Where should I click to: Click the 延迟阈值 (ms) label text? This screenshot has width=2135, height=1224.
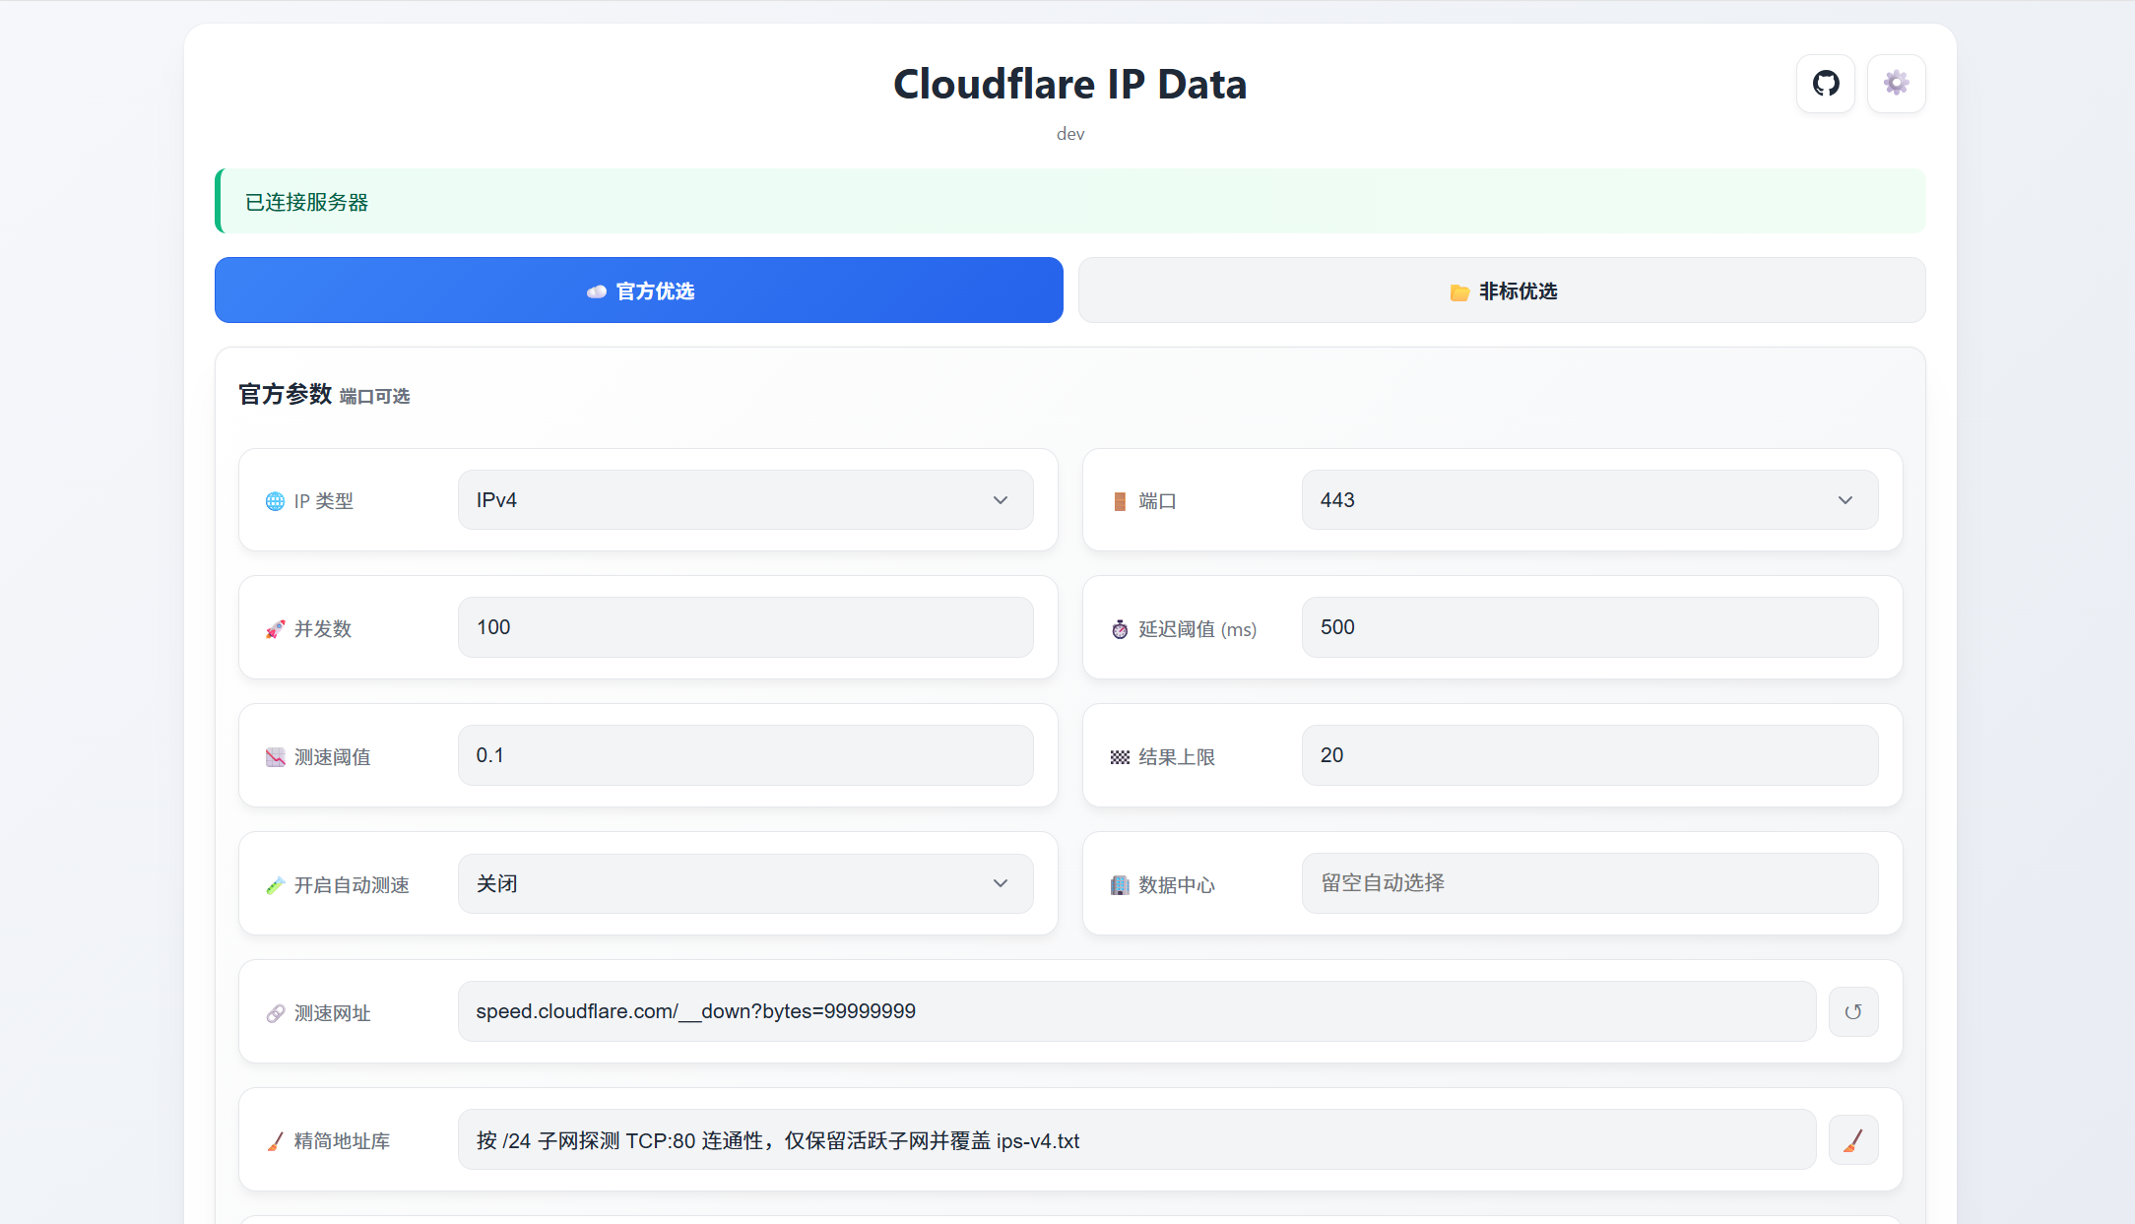click(1197, 629)
